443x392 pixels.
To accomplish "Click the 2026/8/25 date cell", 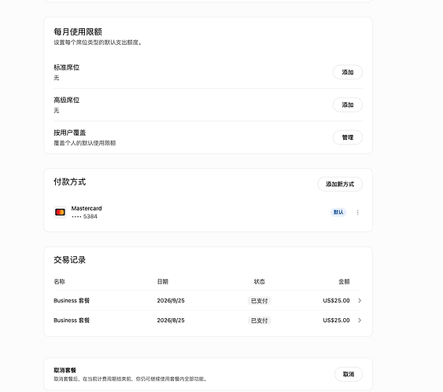I will tap(171, 321).
